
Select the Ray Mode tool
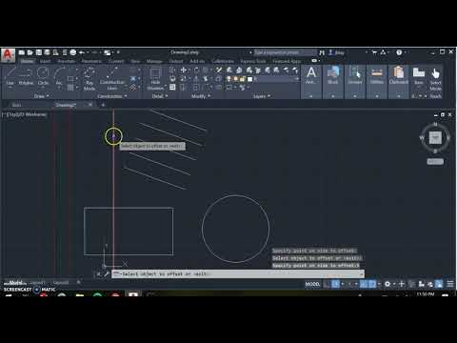[x=89, y=79]
